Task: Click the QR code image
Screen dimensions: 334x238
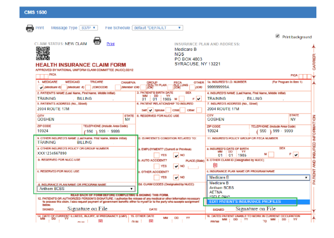Action: pos(41,54)
